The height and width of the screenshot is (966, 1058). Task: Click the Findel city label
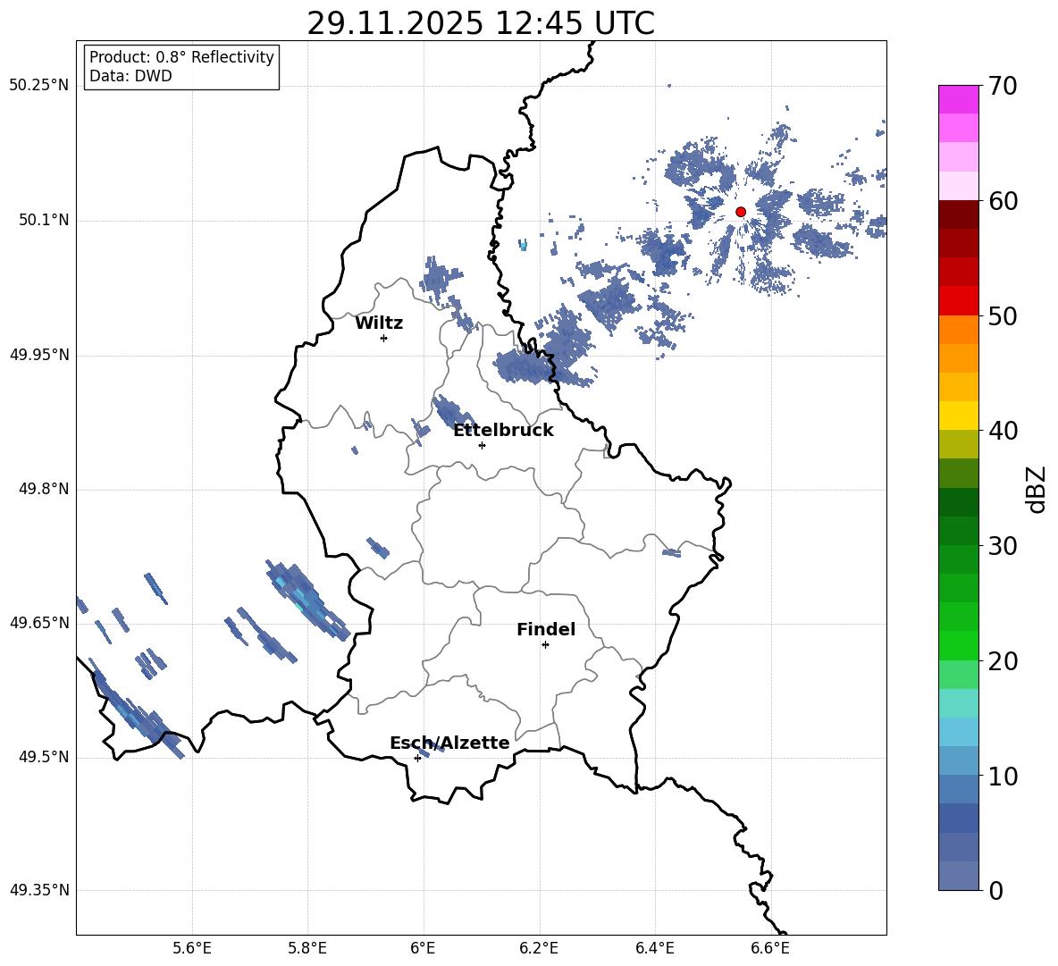(546, 629)
